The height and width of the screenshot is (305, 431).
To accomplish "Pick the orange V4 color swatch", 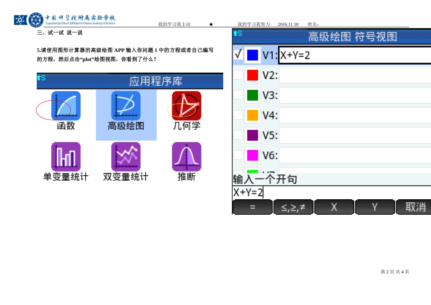I will [253, 115].
